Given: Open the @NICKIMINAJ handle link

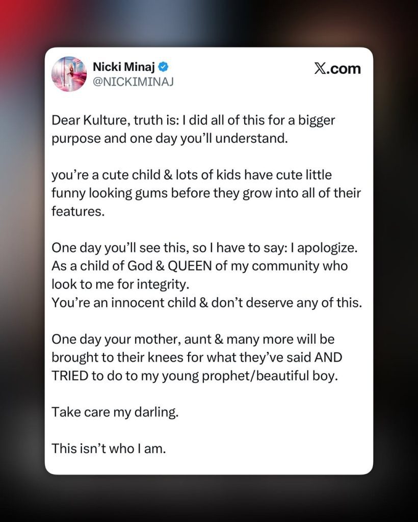Looking at the screenshot, I should 133,82.
